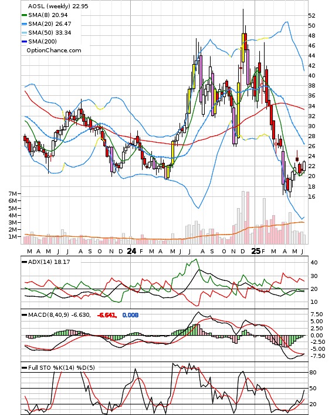
Task: Click the 16 price axis label
Action: [x=311, y=197]
